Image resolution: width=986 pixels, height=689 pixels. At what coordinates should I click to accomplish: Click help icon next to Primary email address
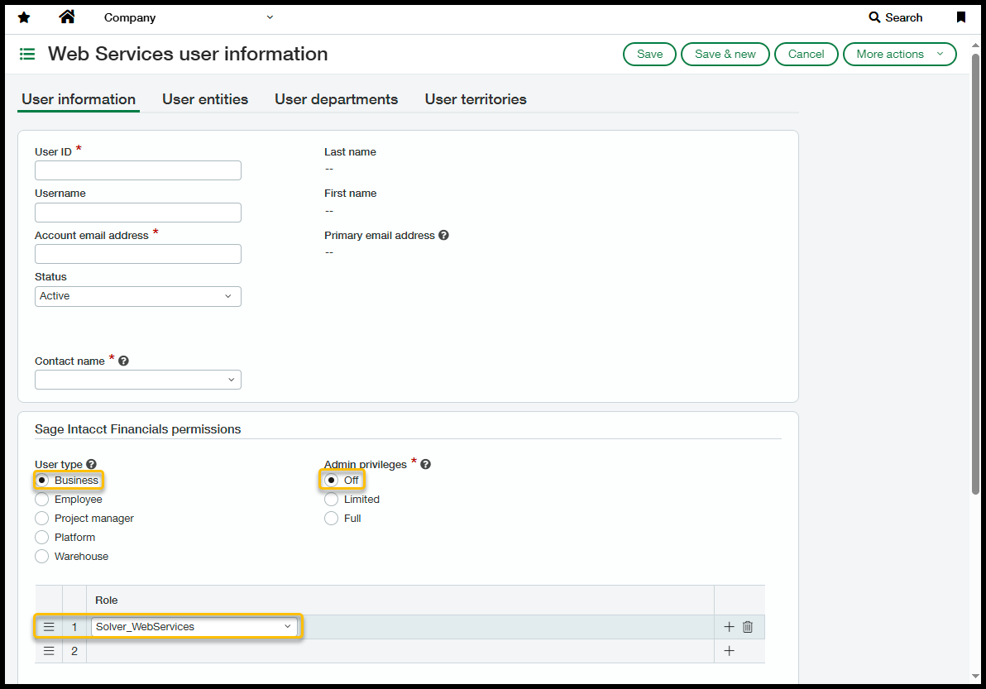point(443,236)
